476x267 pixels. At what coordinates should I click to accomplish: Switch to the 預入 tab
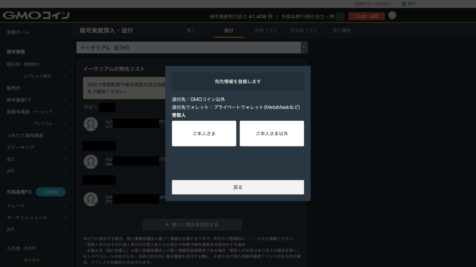(x=191, y=31)
